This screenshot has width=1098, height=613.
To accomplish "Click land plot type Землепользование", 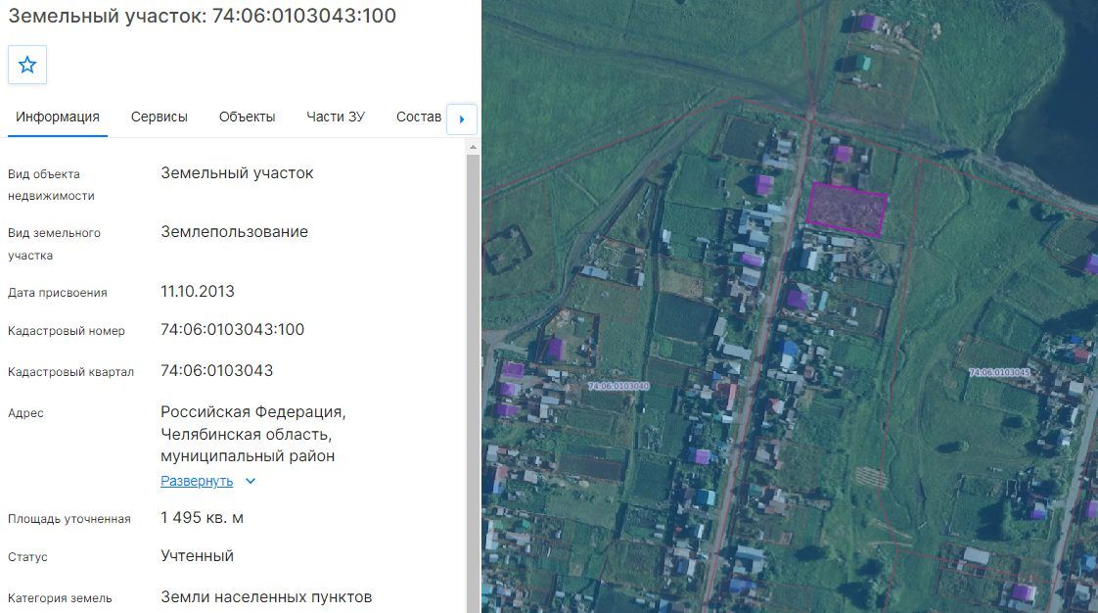I will (235, 232).
